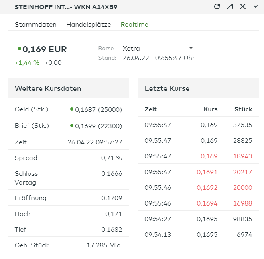The image size is (264, 259).
Task: Select the Realtime tab
Action: tap(134, 24)
